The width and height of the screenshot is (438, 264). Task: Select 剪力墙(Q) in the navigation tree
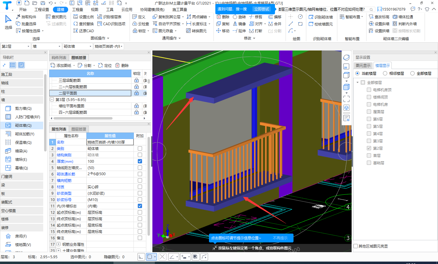point(23,108)
